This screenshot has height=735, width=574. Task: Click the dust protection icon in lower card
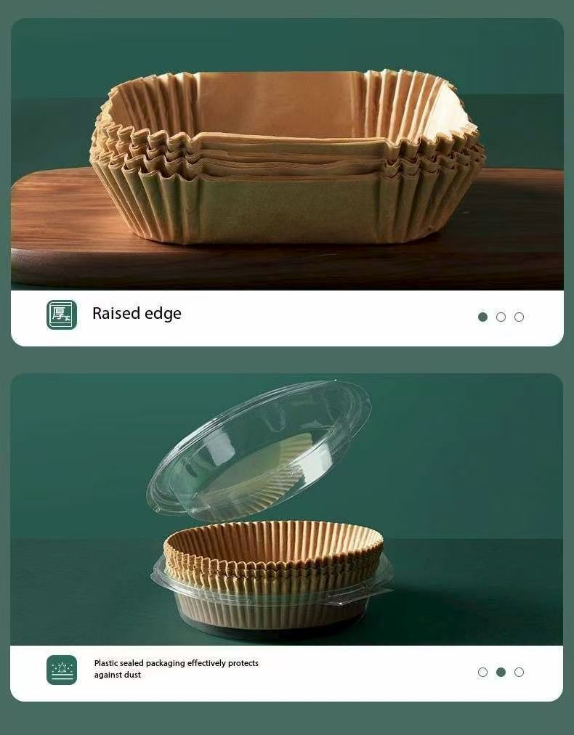point(62,670)
